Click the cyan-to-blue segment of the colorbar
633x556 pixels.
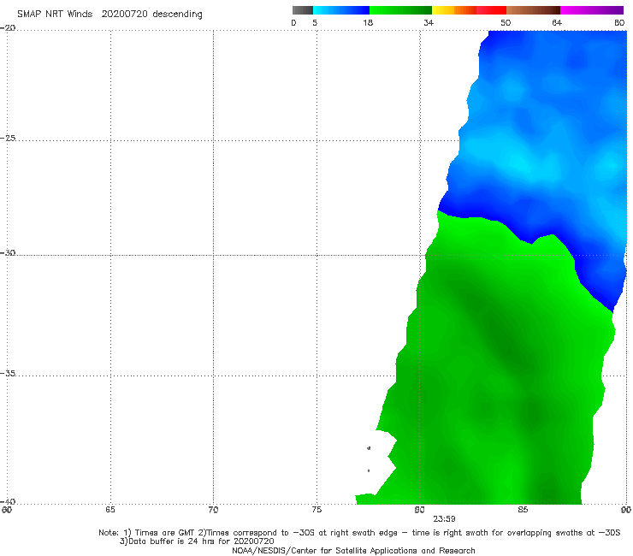pos(341,10)
